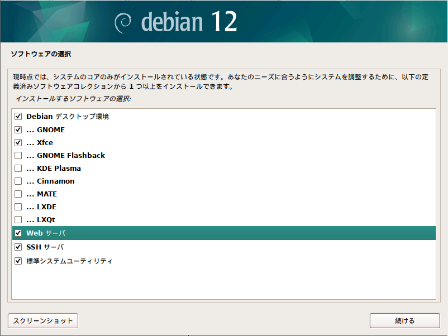This screenshot has height=336, width=448.
Task: Select the GNOME row label
Action: coord(46,129)
